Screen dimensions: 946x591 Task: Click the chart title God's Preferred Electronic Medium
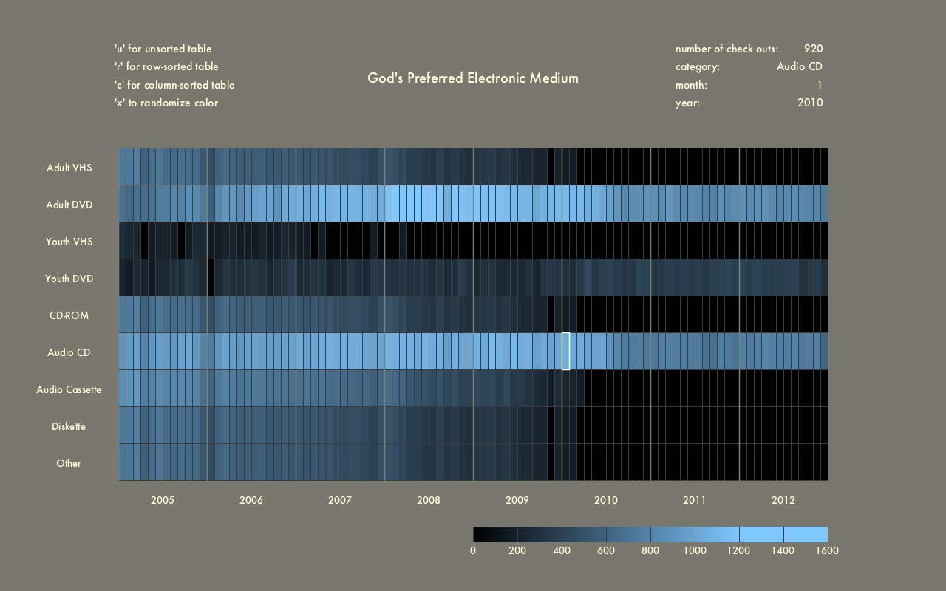[x=473, y=78]
